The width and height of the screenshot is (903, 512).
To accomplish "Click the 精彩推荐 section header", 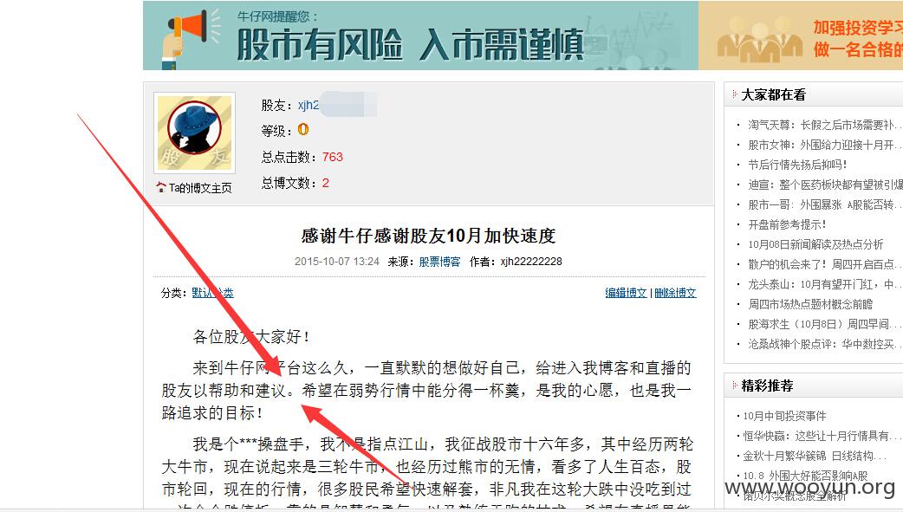I will click(x=767, y=386).
